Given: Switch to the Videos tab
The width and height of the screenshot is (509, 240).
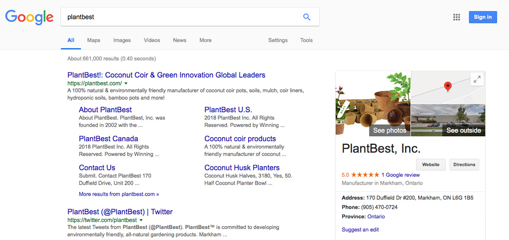Looking at the screenshot, I should (x=152, y=40).
